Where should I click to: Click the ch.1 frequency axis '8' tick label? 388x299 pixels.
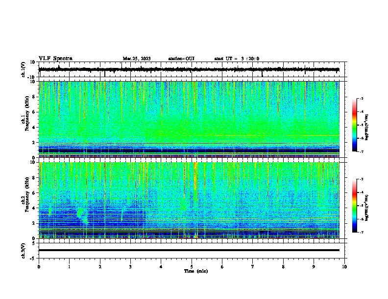34,97
